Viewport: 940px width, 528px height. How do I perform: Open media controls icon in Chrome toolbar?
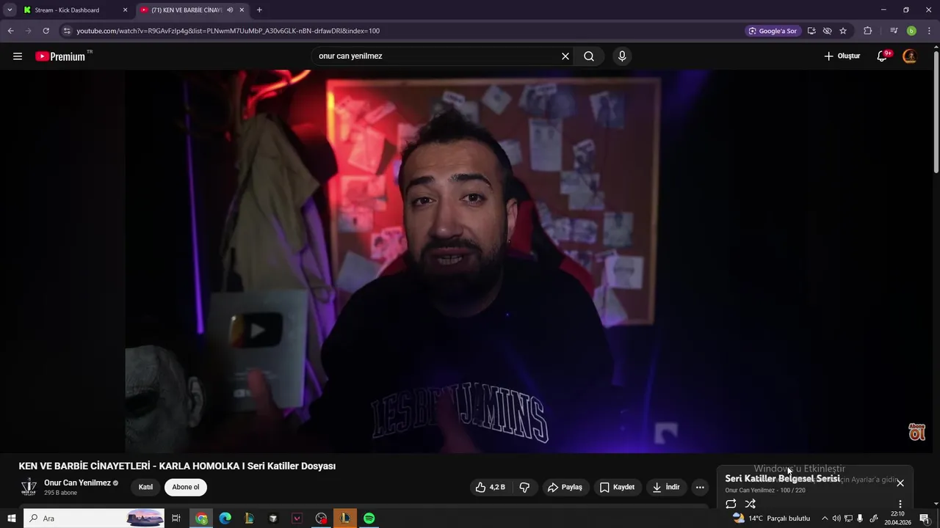coord(894,31)
